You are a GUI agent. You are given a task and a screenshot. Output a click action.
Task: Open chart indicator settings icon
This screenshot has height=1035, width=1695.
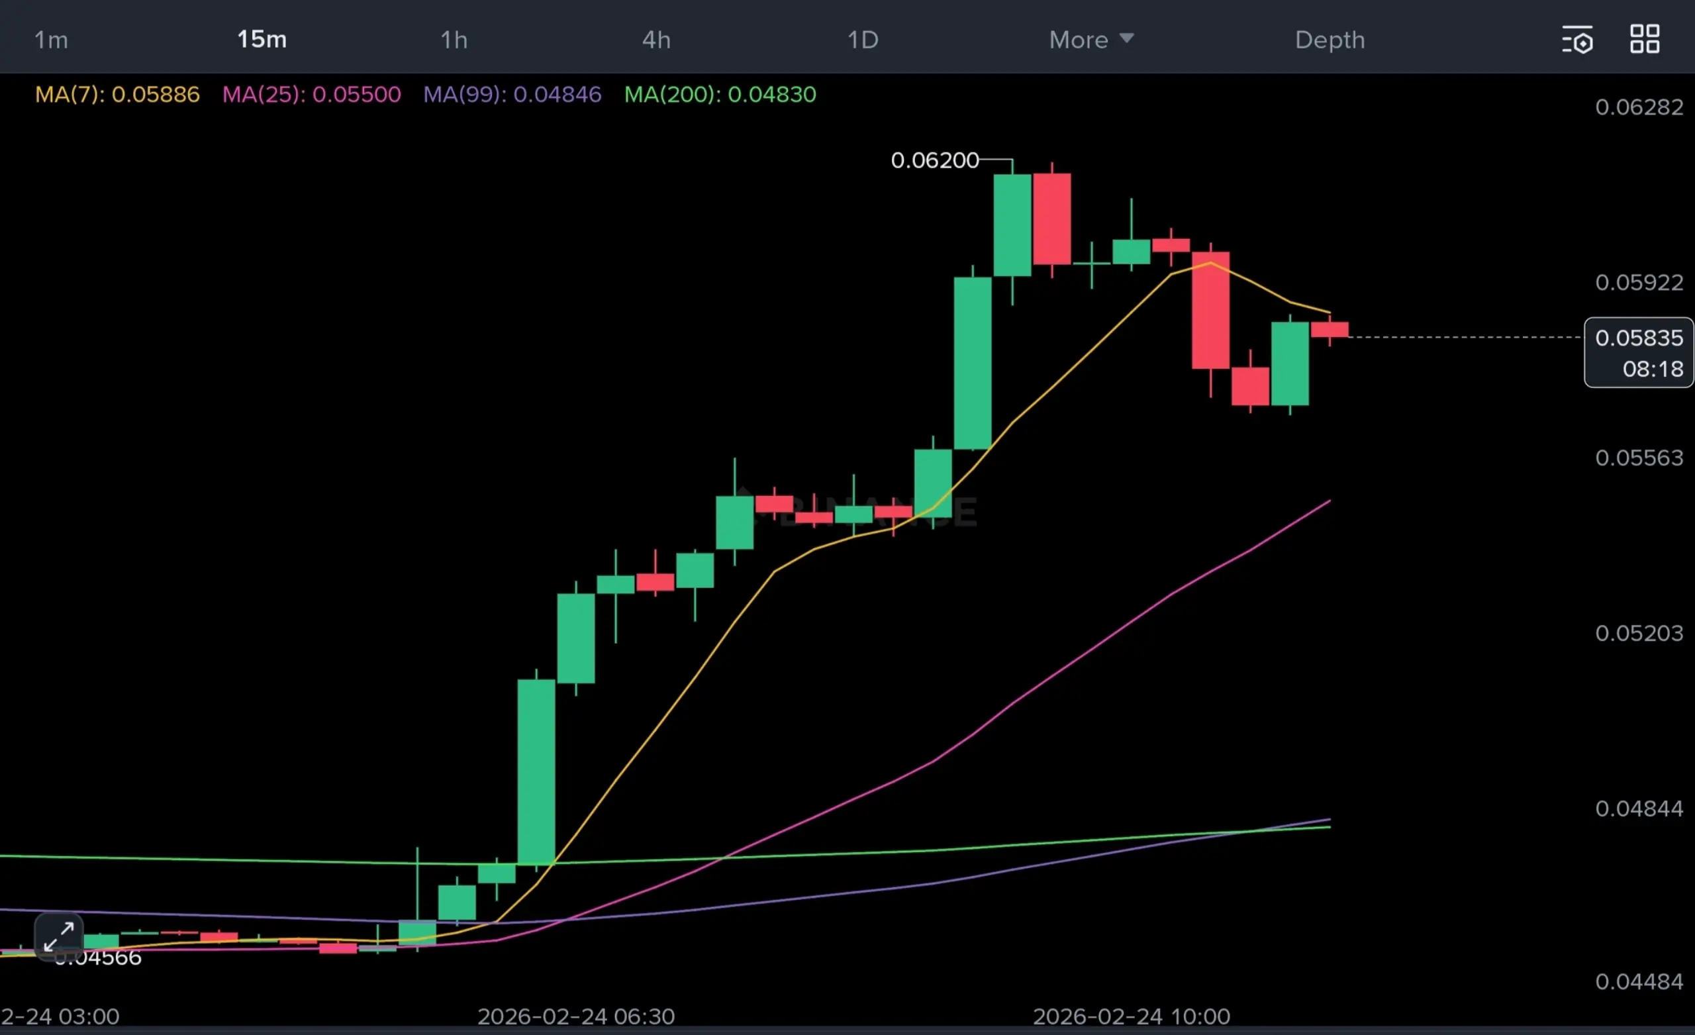1576,40
